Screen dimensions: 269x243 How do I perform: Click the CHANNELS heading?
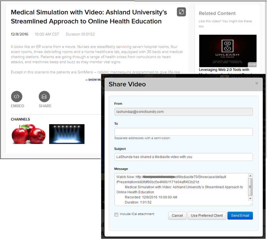20,120
